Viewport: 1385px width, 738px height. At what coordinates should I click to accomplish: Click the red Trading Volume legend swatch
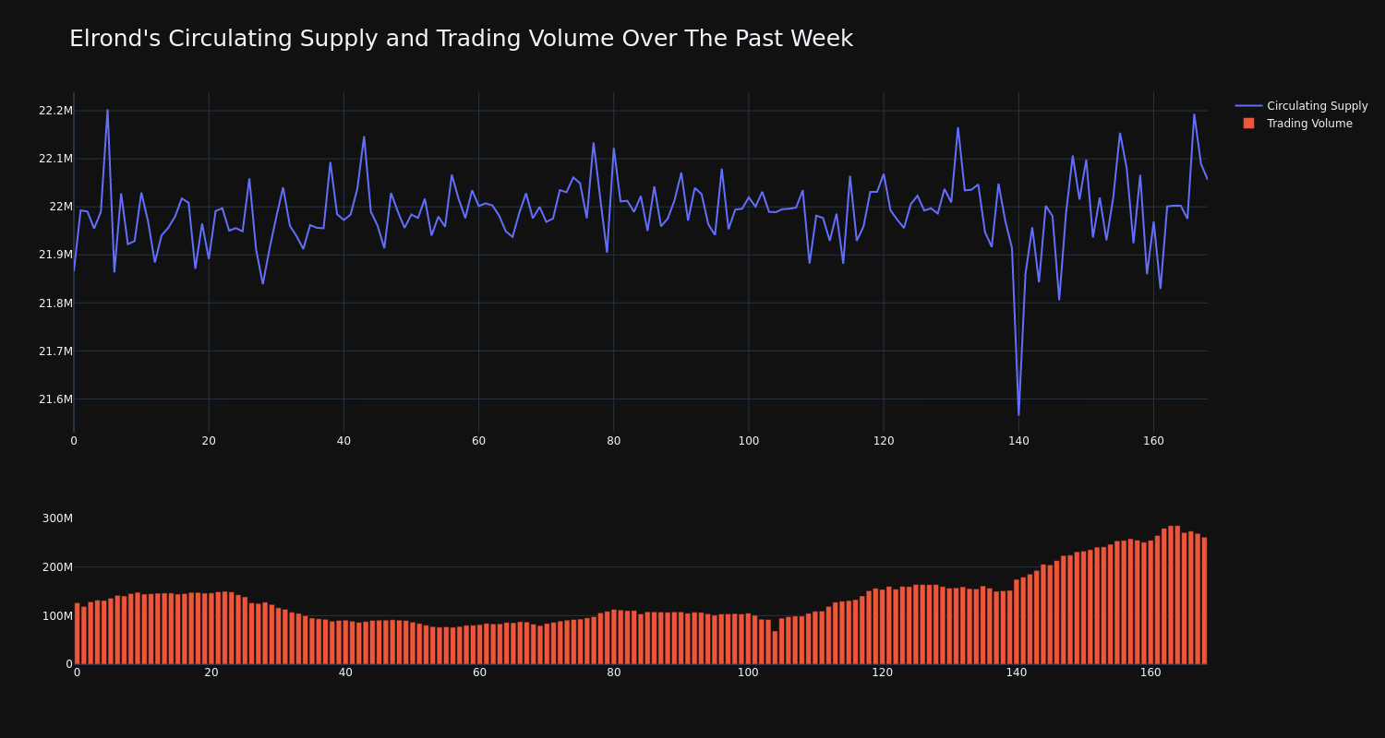click(1248, 124)
